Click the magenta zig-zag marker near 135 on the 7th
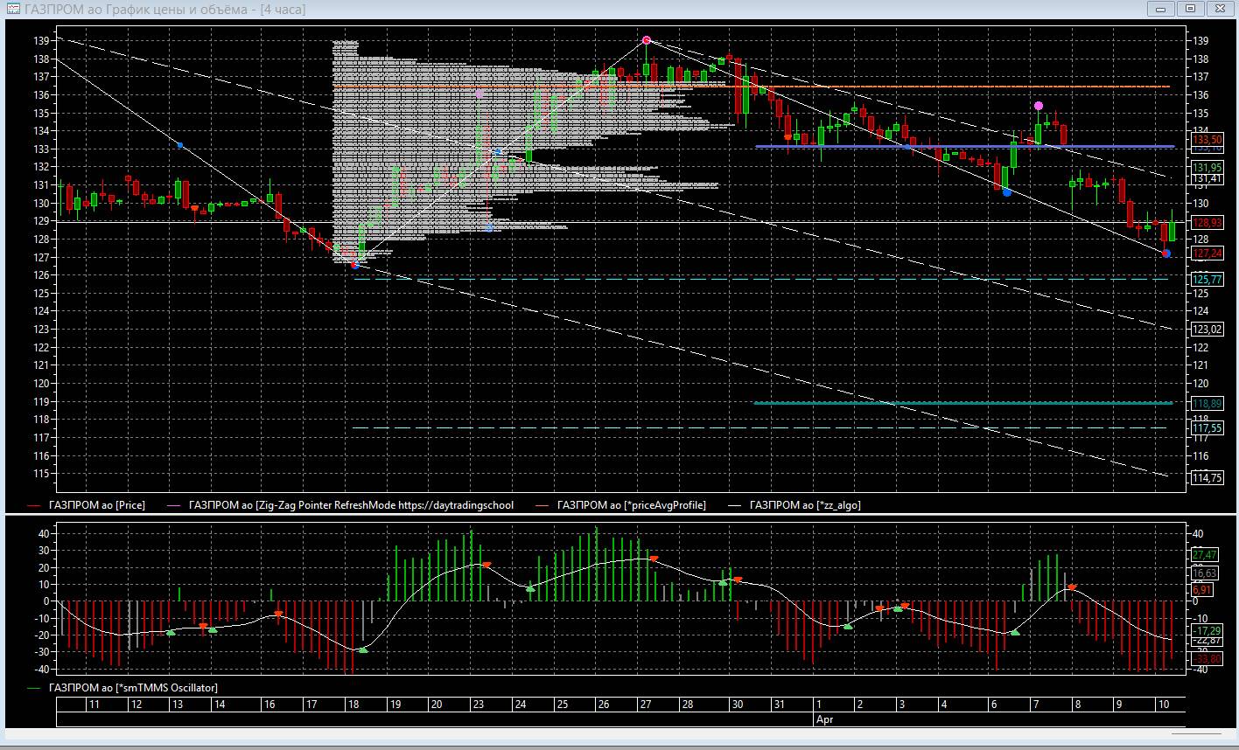 point(1039,106)
